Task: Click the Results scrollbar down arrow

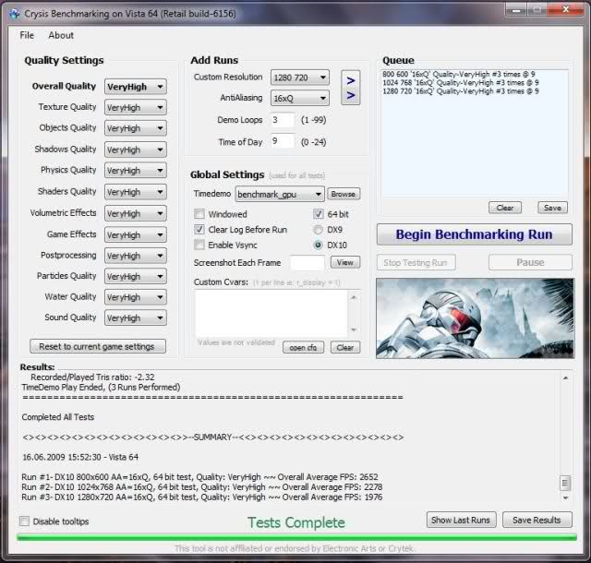Action: pos(565,497)
